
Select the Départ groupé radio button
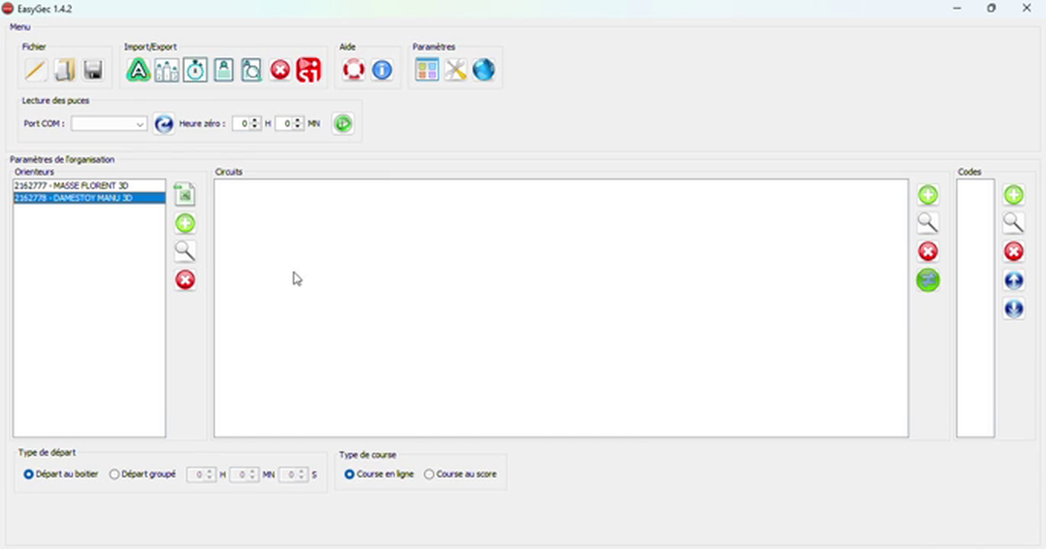click(114, 474)
